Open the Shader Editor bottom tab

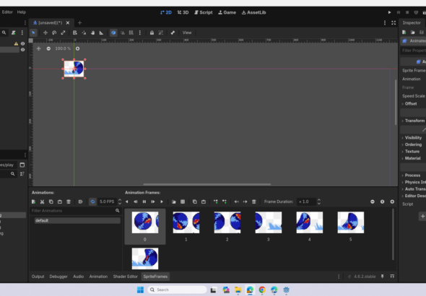[x=125, y=277]
